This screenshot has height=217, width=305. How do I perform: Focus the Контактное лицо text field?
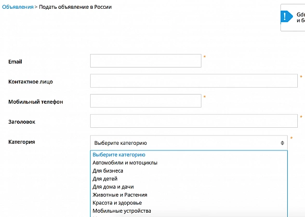click(194, 81)
